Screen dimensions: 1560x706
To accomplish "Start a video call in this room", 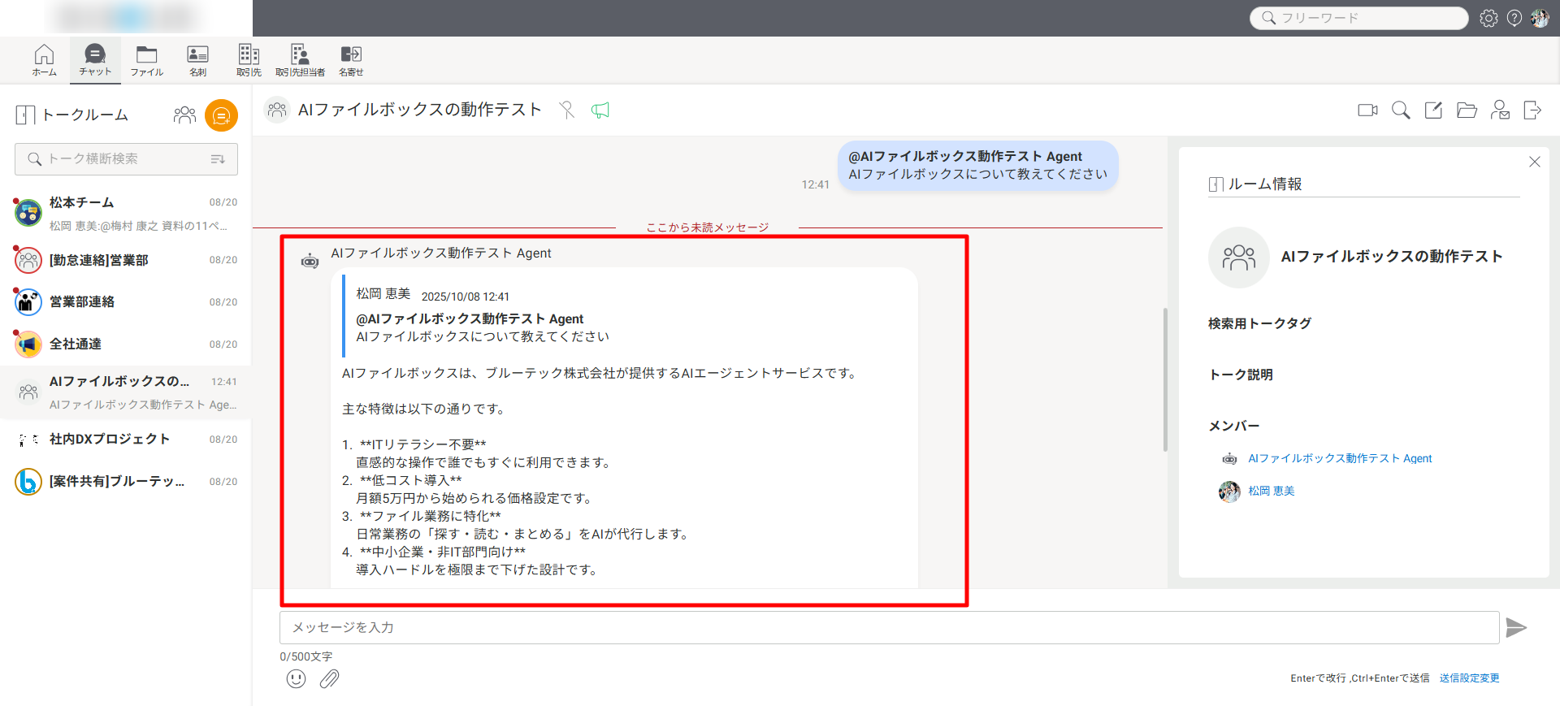I will pyautogui.click(x=1367, y=110).
